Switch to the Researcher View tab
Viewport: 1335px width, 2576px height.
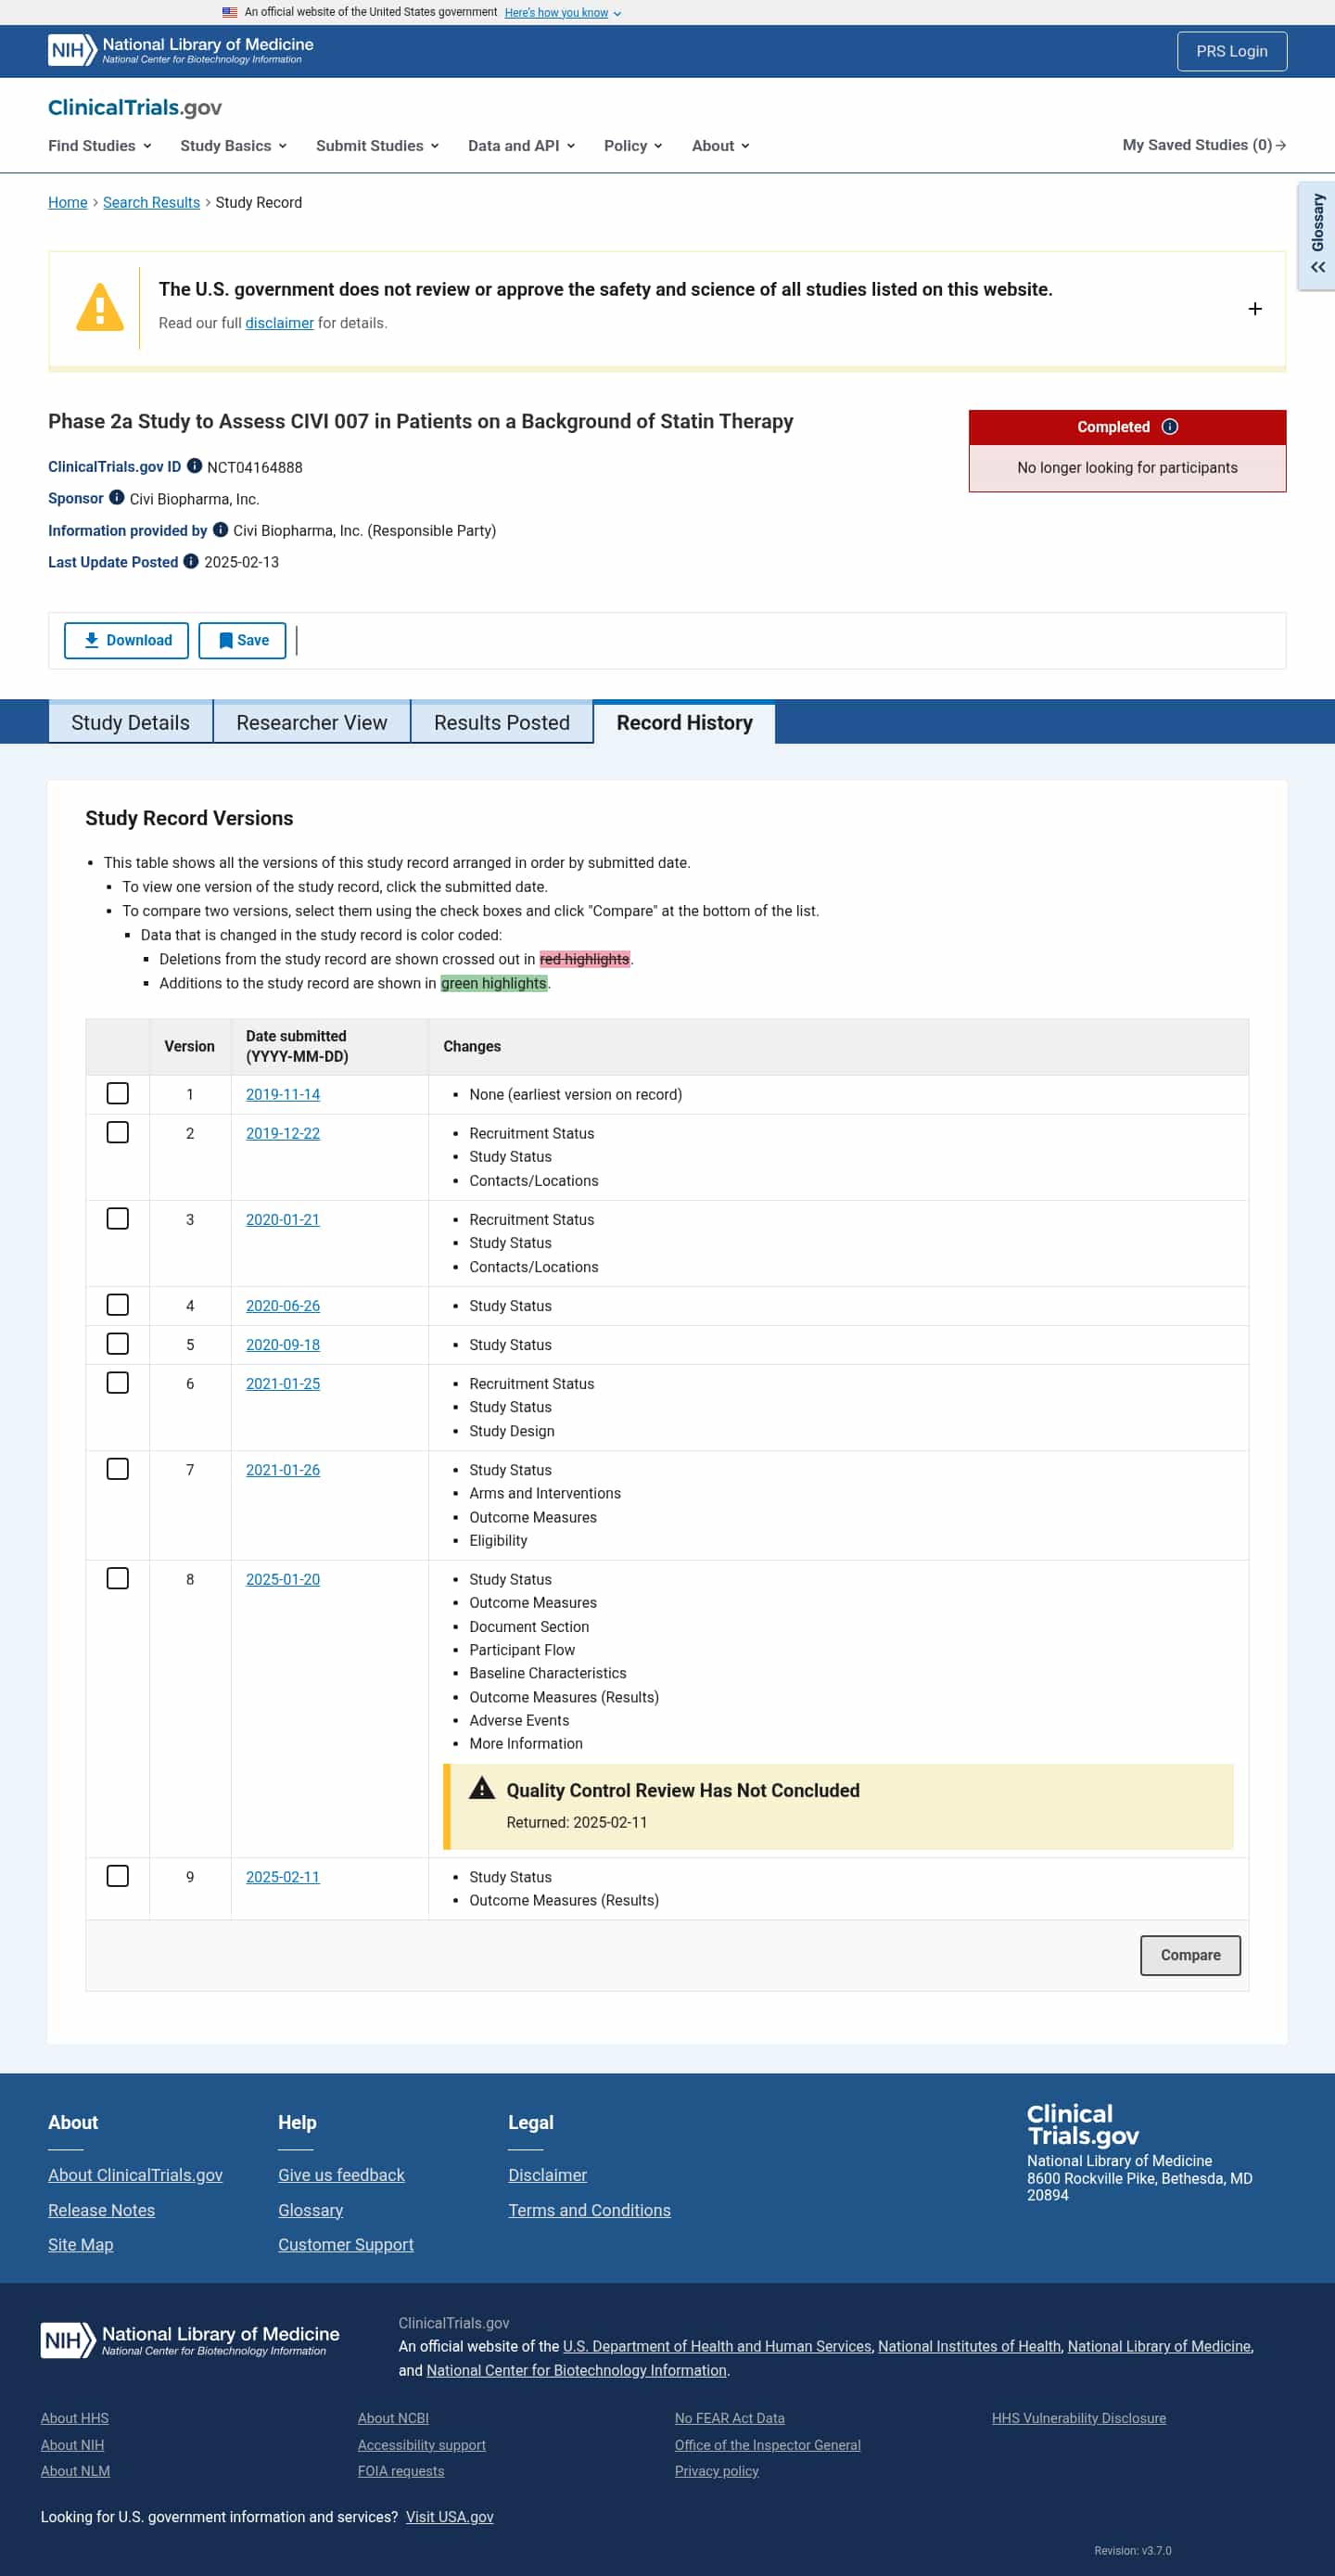[x=312, y=722]
